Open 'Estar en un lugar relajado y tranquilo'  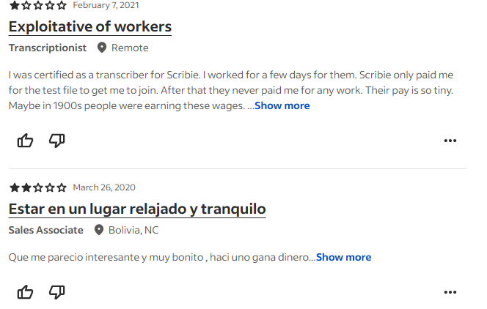coord(137,209)
